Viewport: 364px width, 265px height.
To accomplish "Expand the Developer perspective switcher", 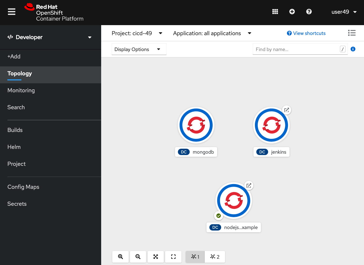I will point(50,37).
